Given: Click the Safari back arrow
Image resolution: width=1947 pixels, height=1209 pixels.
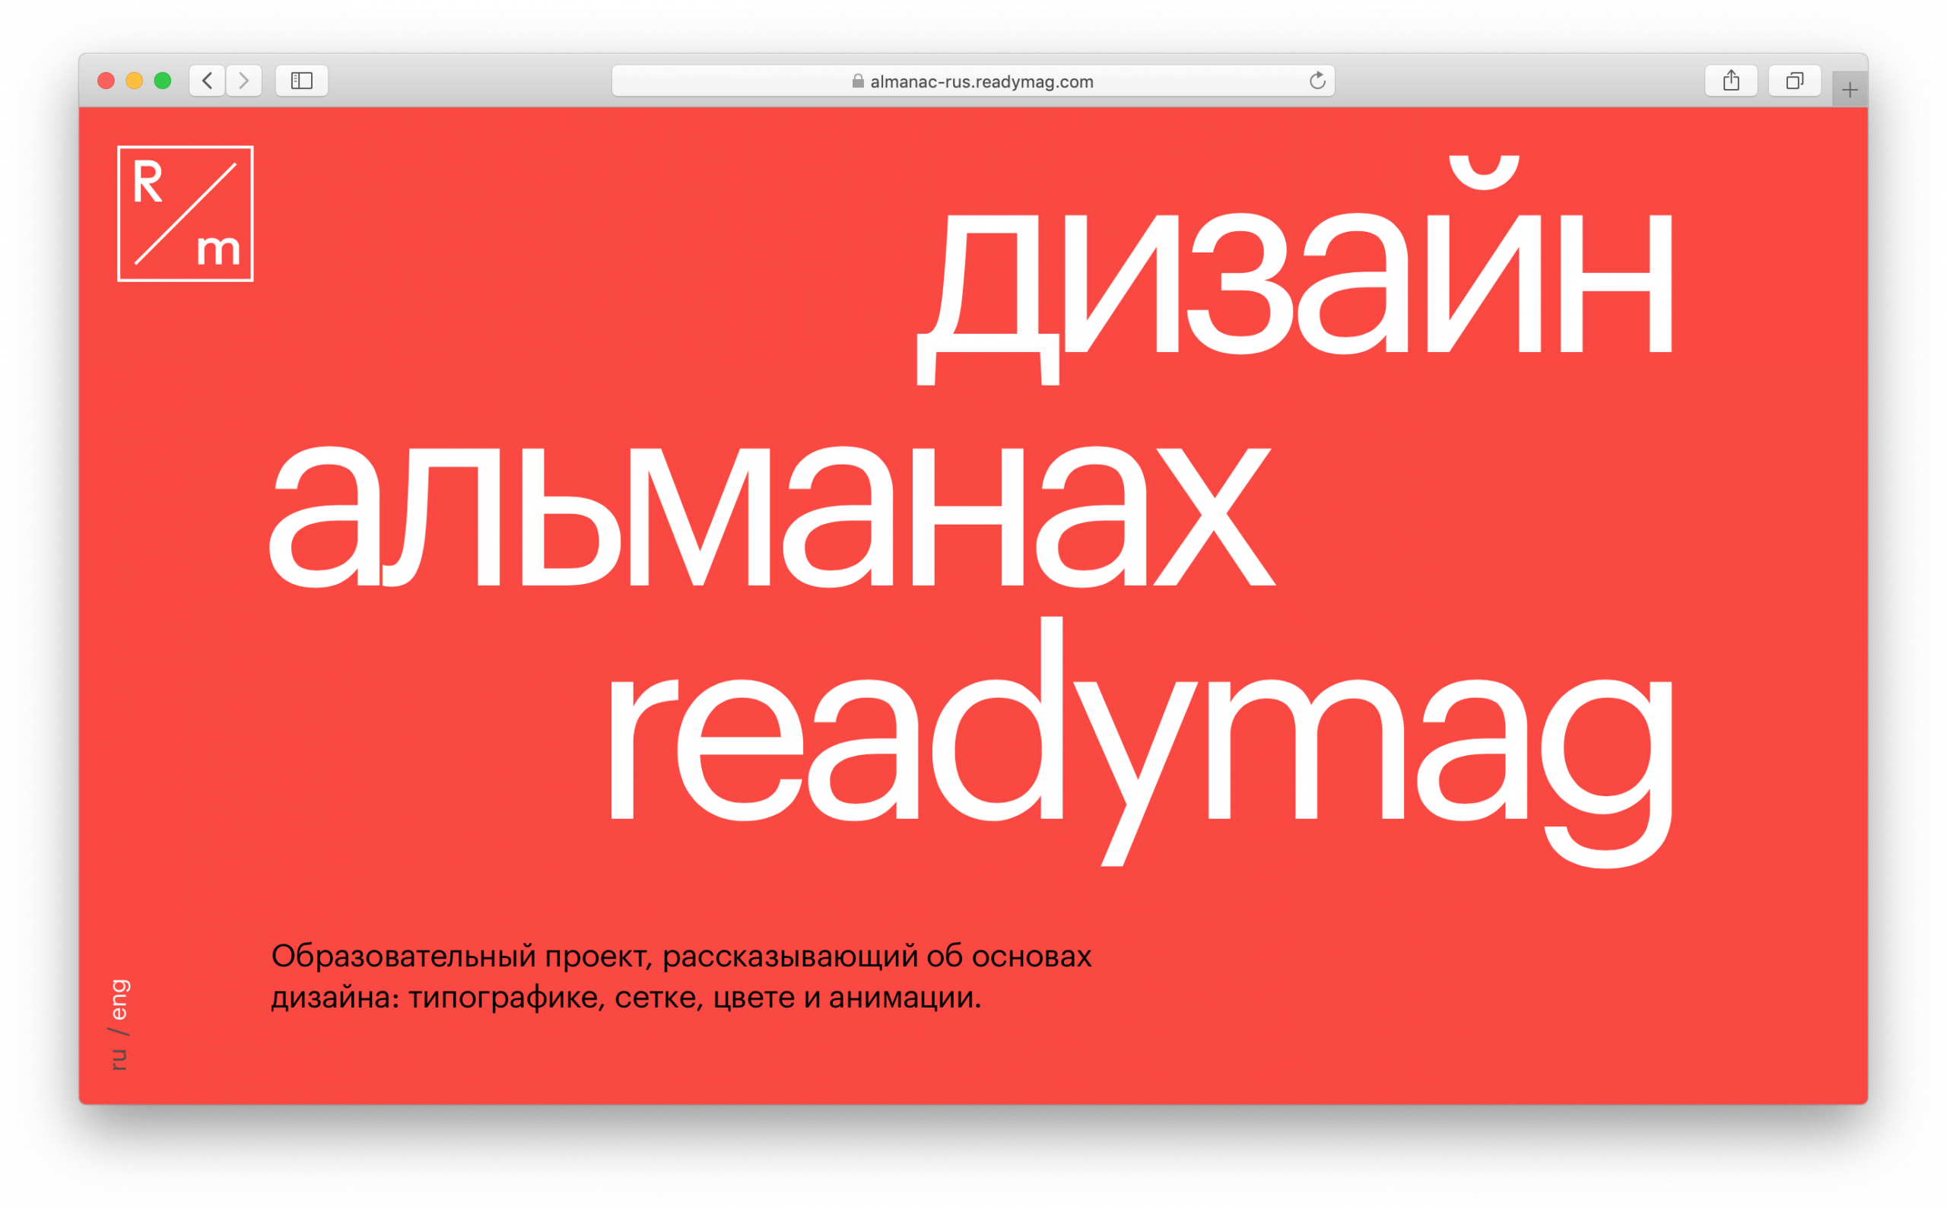Looking at the screenshot, I should 207,81.
